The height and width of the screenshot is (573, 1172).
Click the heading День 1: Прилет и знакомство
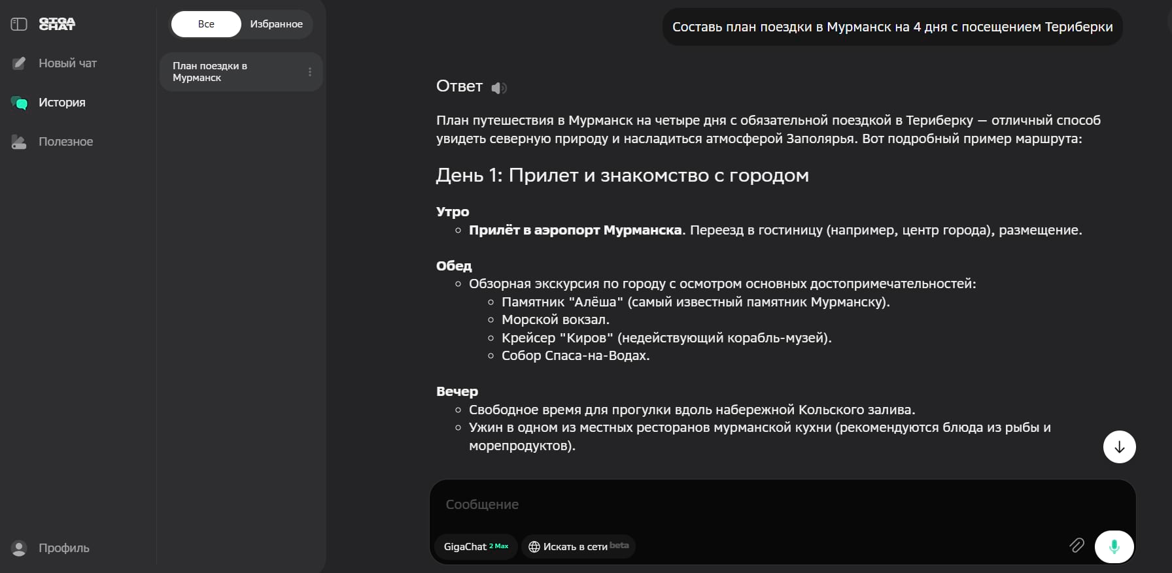[x=623, y=175]
